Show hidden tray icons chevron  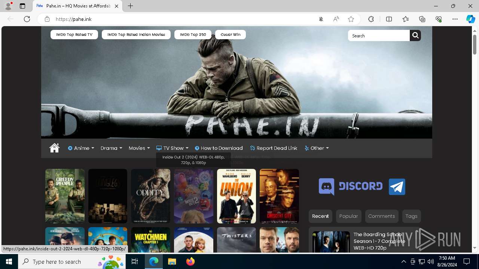404,262
